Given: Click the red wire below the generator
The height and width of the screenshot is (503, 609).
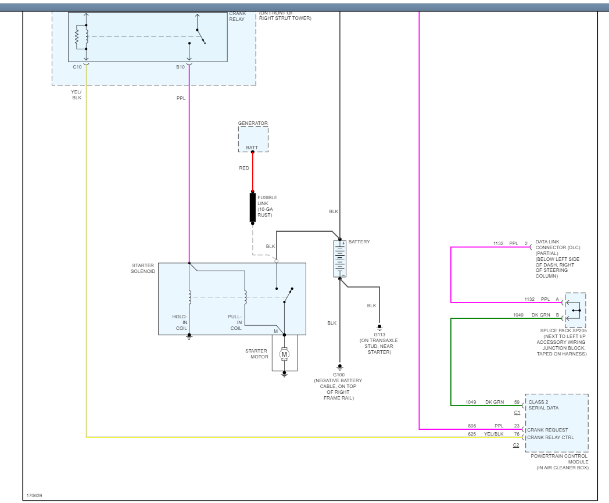Looking at the screenshot, I should click(x=253, y=171).
